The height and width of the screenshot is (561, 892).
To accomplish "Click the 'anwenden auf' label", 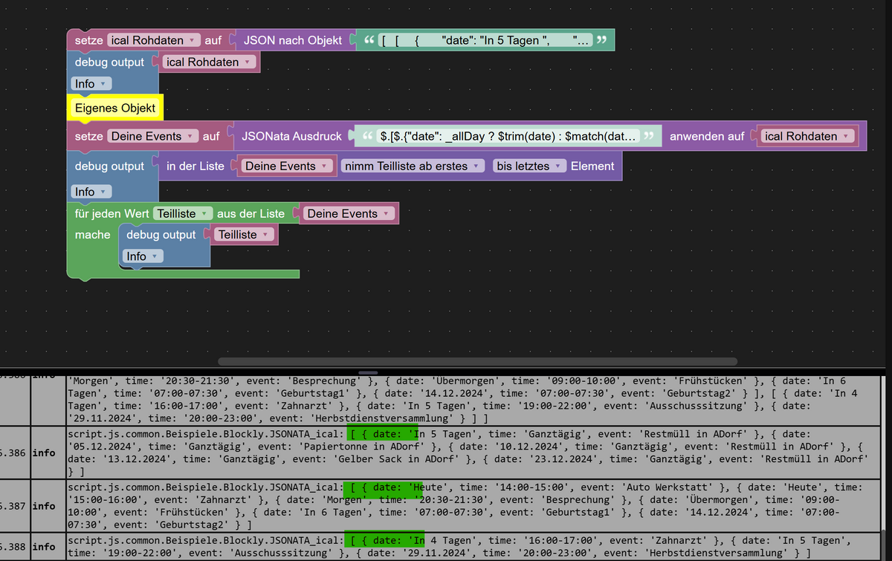I will coord(706,137).
